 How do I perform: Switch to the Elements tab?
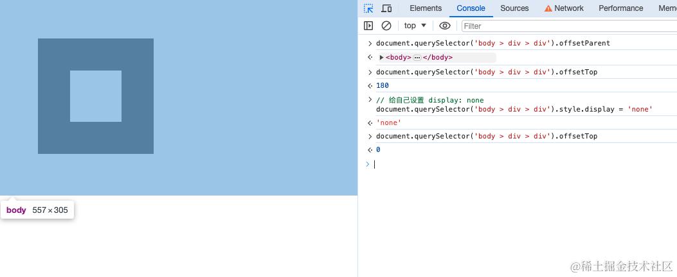[x=426, y=8]
